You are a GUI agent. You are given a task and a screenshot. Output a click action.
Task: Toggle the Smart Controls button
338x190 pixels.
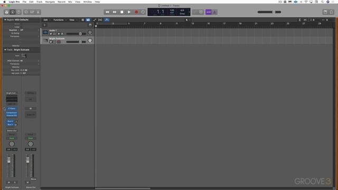[x=26, y=12]
